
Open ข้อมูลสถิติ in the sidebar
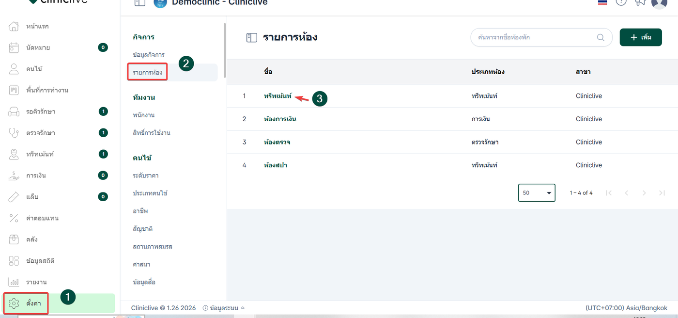tap(40, 261)
